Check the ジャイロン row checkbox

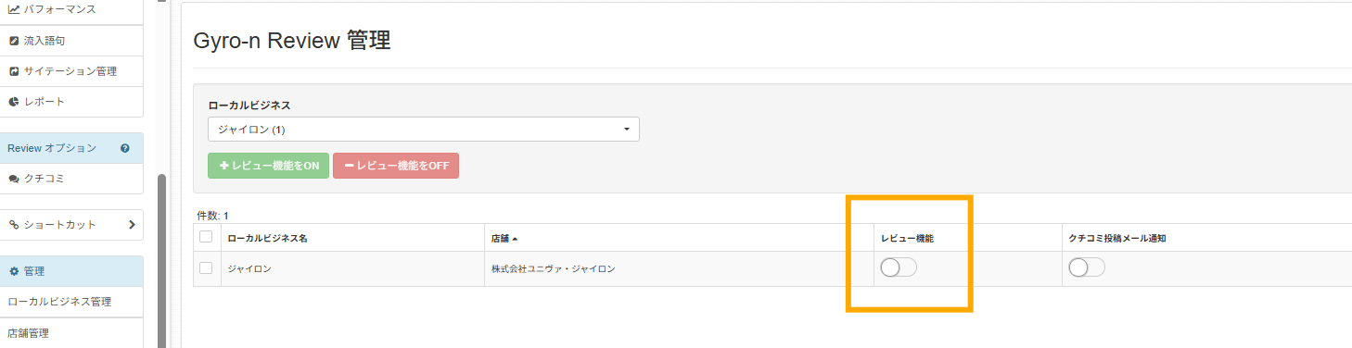[x=206, y=267]
